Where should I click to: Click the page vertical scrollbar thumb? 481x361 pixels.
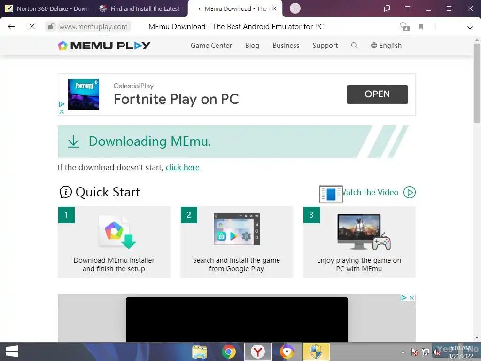tap(477, 83)
